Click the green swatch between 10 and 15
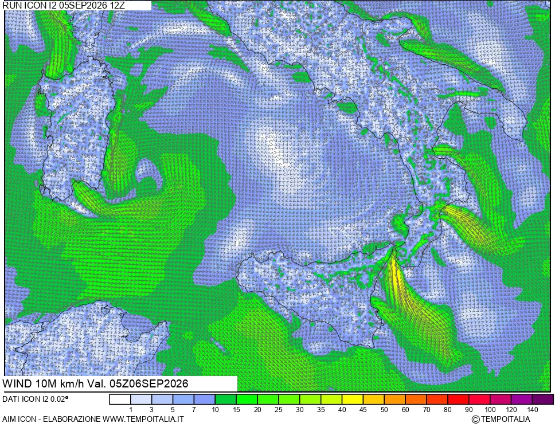Viewport: 555px width, 427px height. pyautogui.click(x=226, y=399)
